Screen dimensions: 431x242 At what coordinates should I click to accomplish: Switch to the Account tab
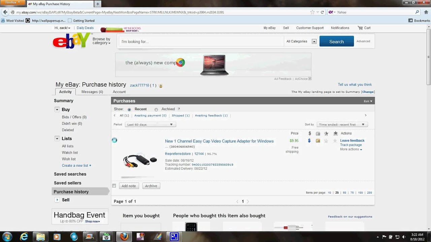click(x=119, y=92)
